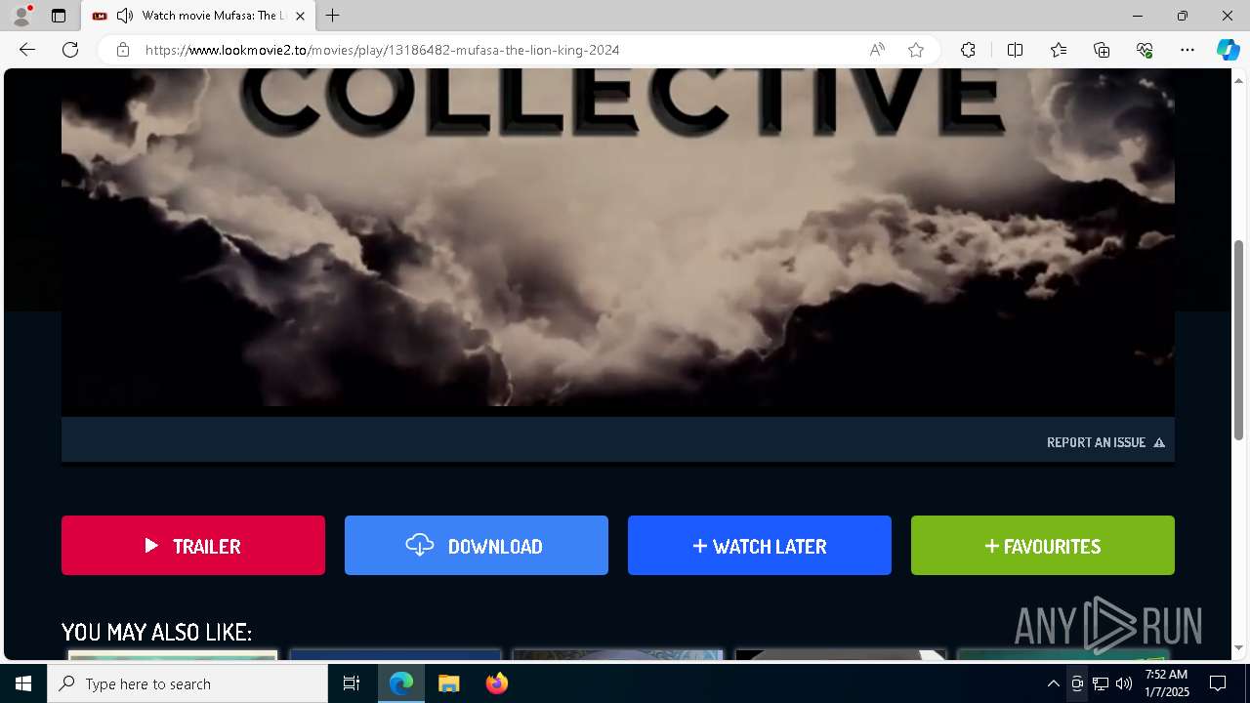
Task: Click the taskbar search box
Action: pos(187,683)
